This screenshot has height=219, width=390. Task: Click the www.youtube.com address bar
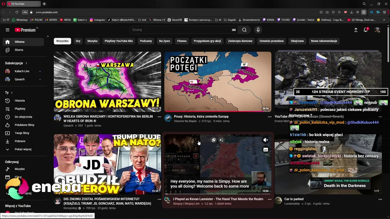click(x=47, y=12)
